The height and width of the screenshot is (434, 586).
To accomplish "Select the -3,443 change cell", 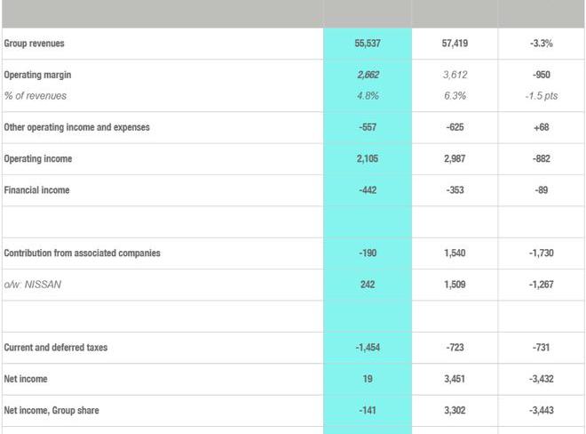I will tap(542, 411).
